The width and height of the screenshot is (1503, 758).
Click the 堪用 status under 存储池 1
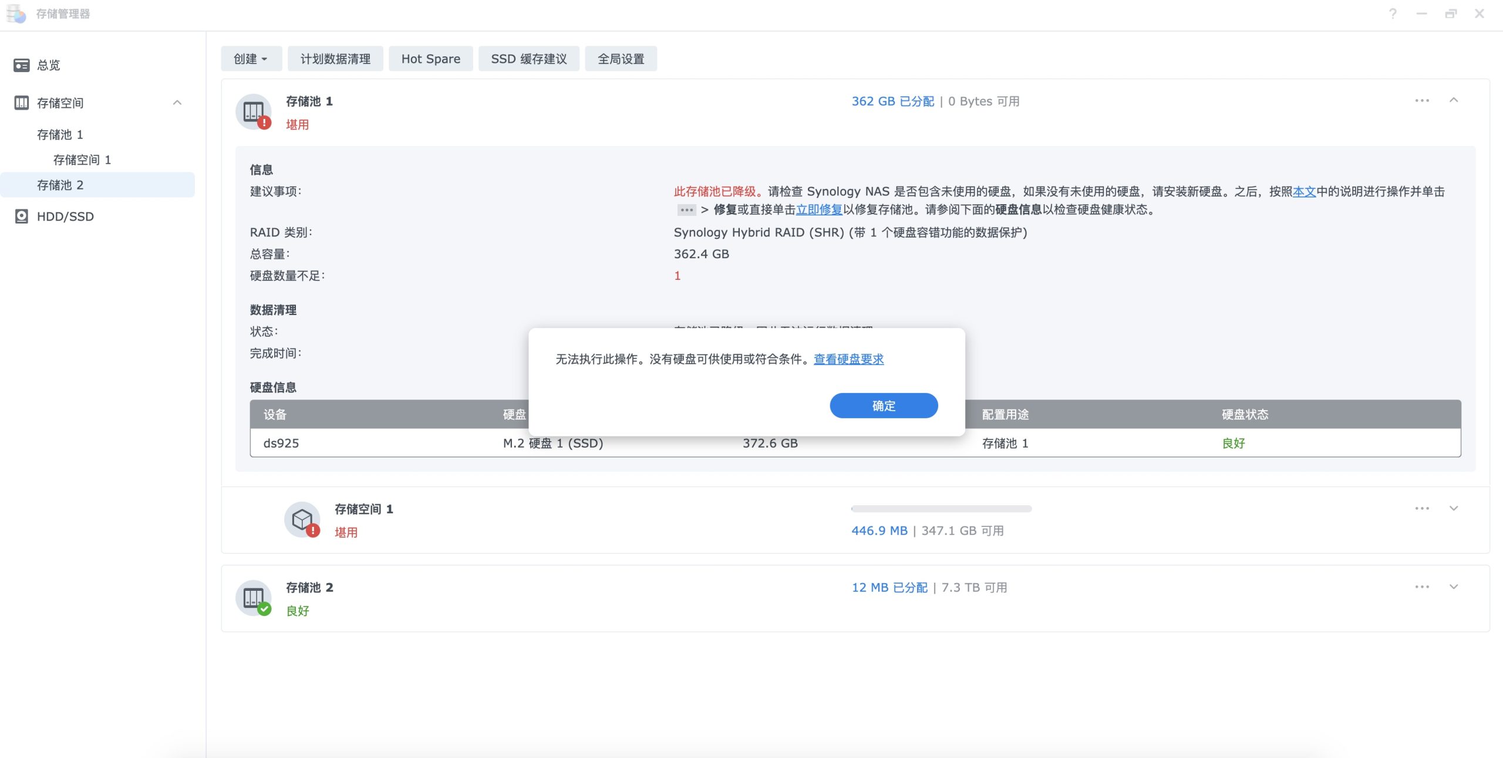[298, 124]
